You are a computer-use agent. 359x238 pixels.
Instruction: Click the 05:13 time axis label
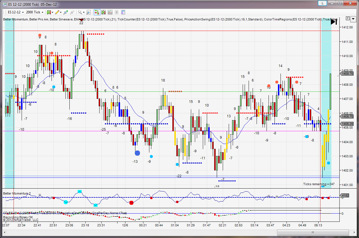318,225
